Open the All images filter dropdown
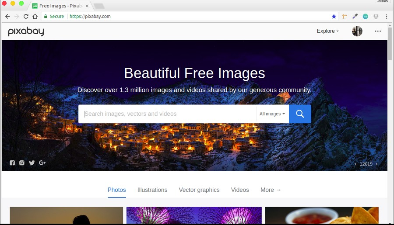Image resolution: width=394 pixels, height=225 pixels. point(272,114)
